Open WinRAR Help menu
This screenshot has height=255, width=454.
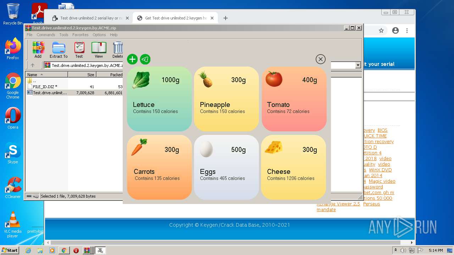pyautogui.click(x=113, y=35)
